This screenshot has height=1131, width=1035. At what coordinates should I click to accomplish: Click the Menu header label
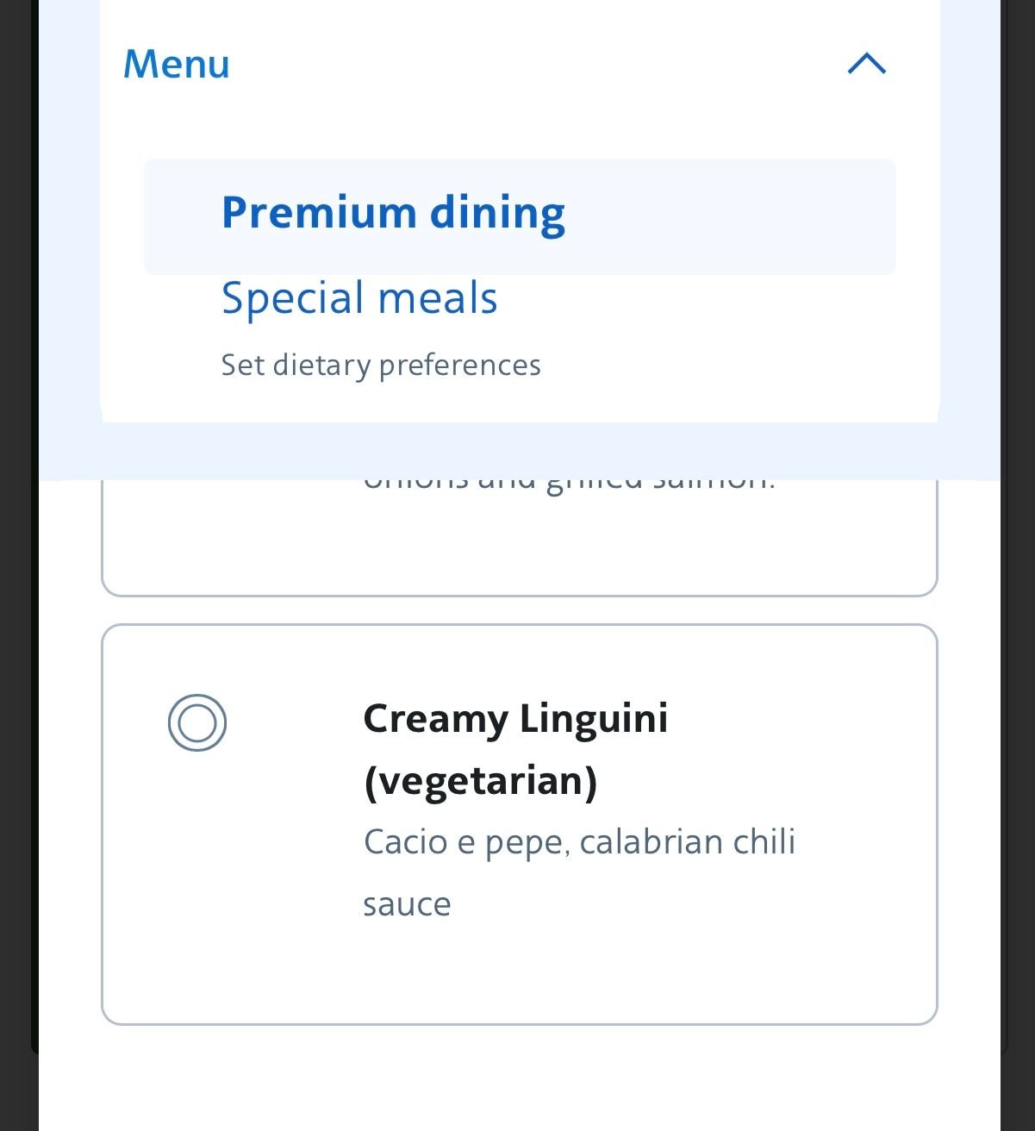(177, 65)
